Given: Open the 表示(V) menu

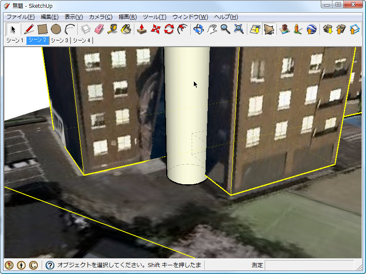Looking at the screenshot, I should (x=73, y=17).
